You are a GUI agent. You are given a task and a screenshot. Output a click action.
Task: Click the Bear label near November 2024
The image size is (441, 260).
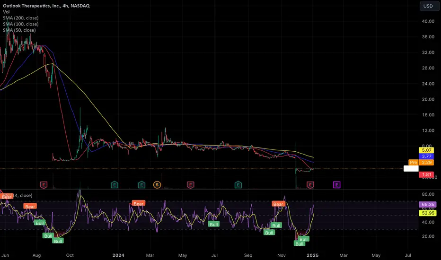tap(278, 204)
